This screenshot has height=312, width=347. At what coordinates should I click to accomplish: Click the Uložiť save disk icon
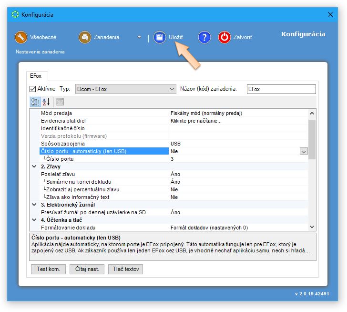(x=160, y=37)
